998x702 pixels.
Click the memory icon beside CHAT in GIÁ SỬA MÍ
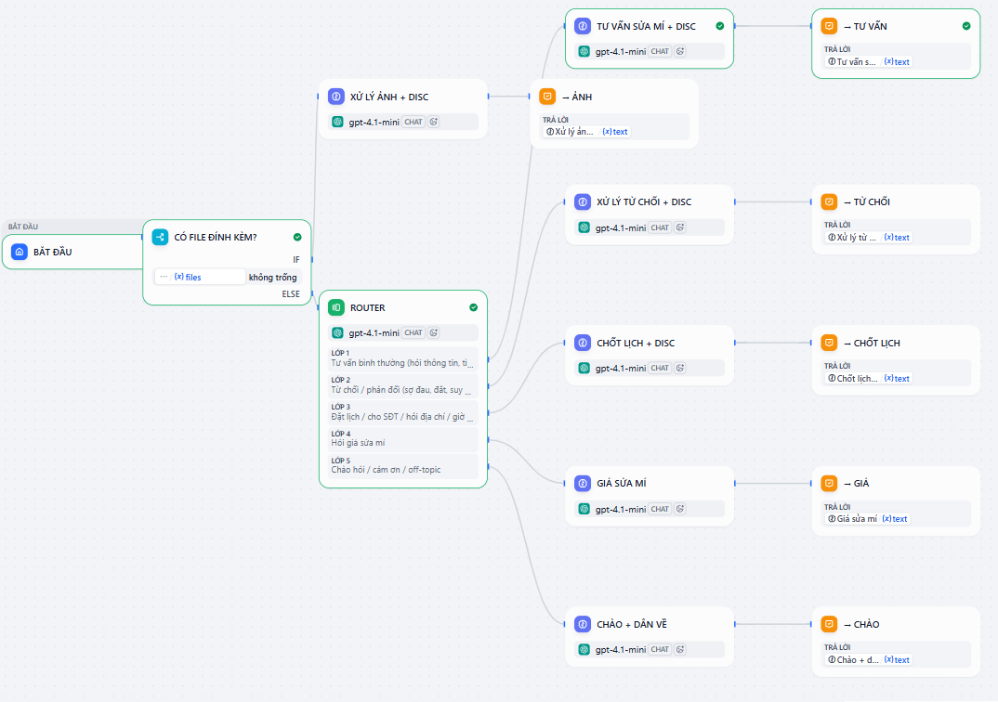(x=679, y=508)
